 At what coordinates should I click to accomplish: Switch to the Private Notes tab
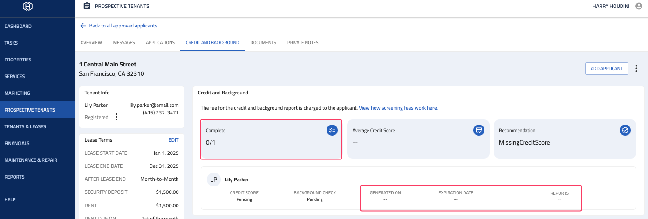tap(303, 43)
